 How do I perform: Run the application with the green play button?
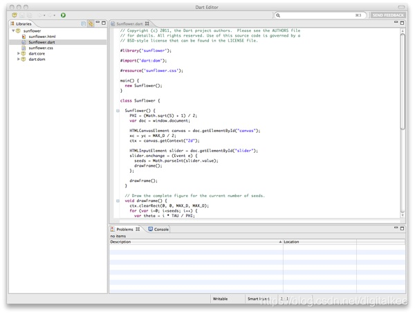(63, 15)
